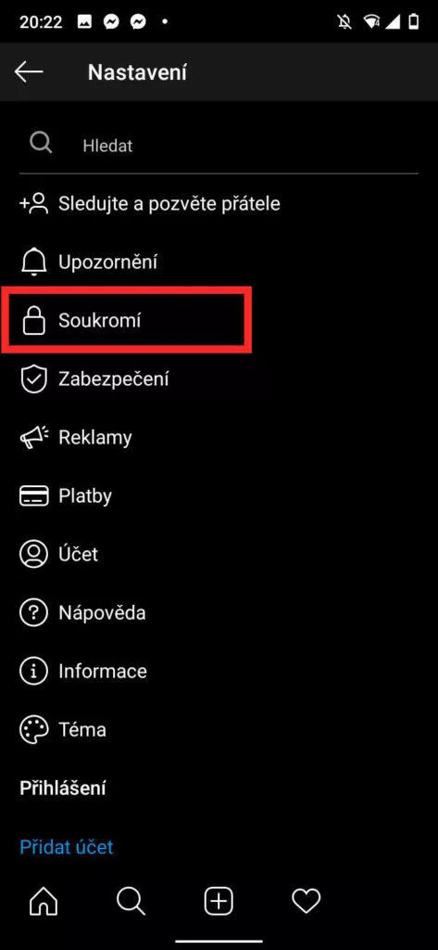Screen dimensions: 438x950
Task: Open the Informace entry
Action: point(219,672)
